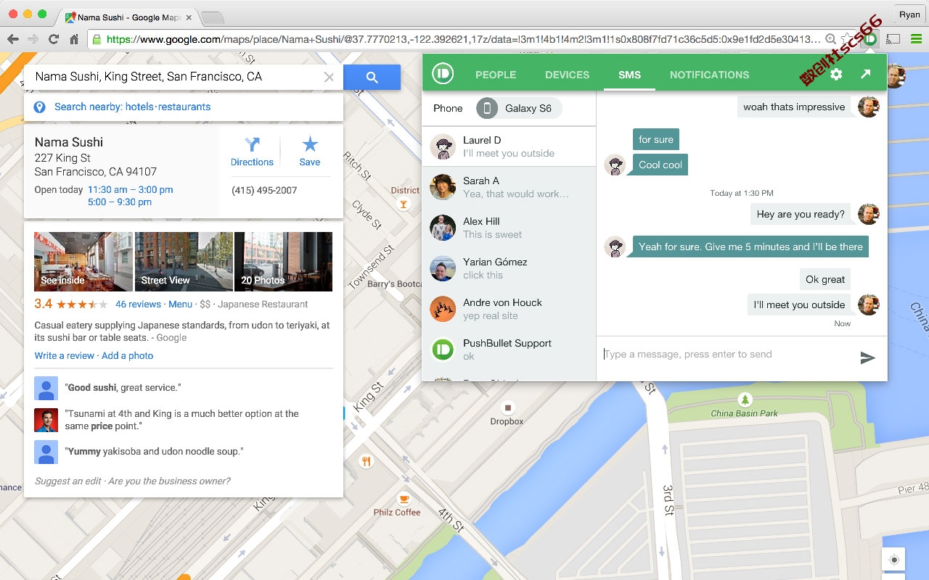929x580 pixels.
Task: Open Laurel D conversation
Action: [509, 146]
